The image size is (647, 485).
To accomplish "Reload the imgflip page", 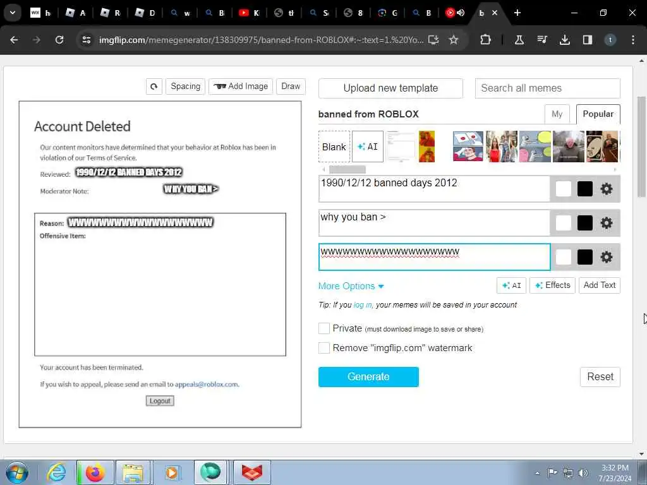I will tap(59, 40).
